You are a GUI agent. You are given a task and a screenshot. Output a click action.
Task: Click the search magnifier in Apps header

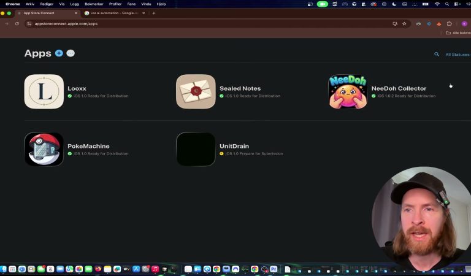437,55
